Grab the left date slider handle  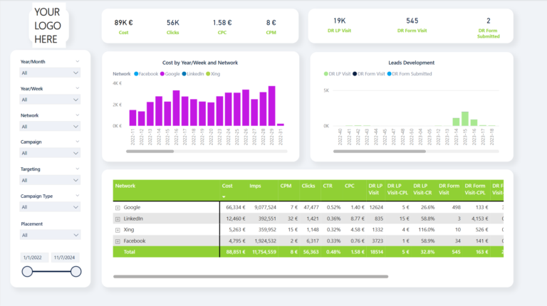(x=27, y=272)
